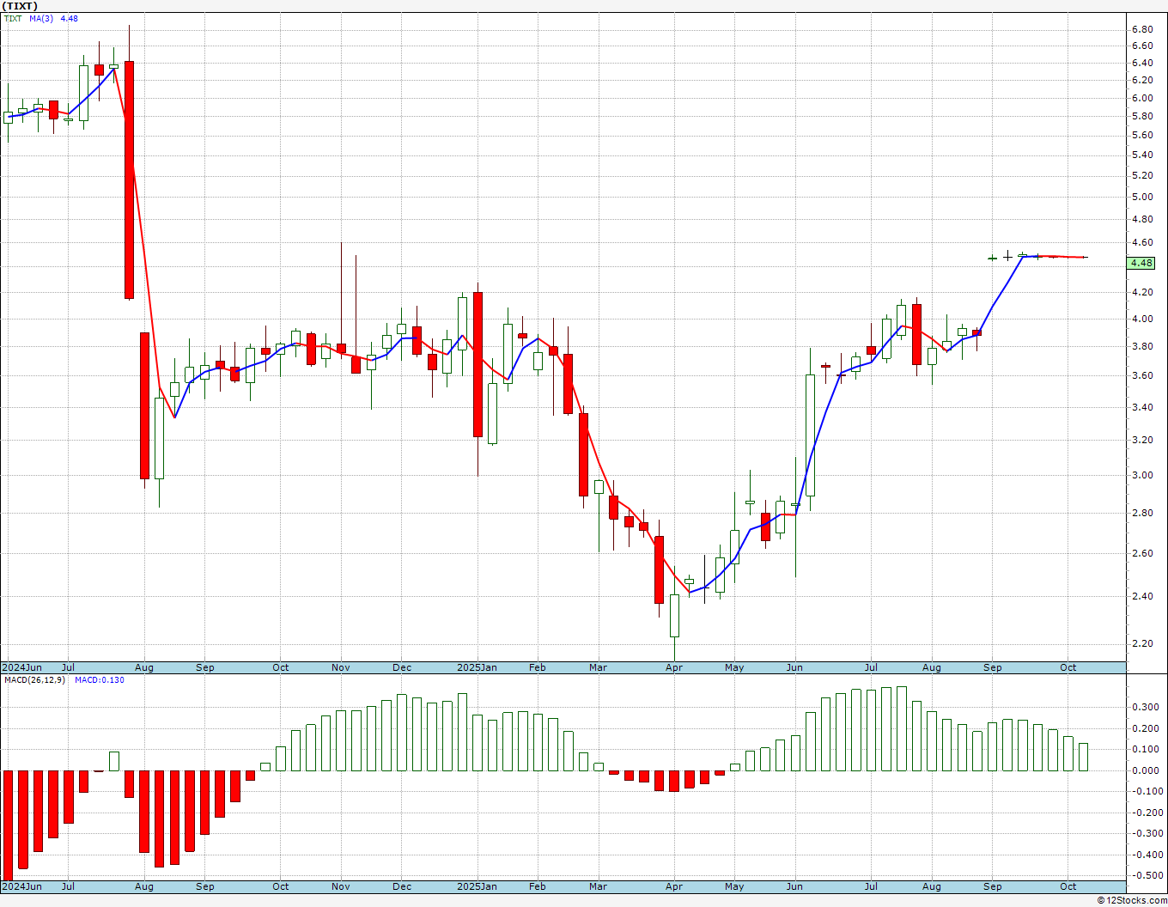Image resolution: width=1168 pixels, height=907 pixels.
Task: Click the (TIXT) chart title
Action: pyautogui.click(x=20, y=6)
